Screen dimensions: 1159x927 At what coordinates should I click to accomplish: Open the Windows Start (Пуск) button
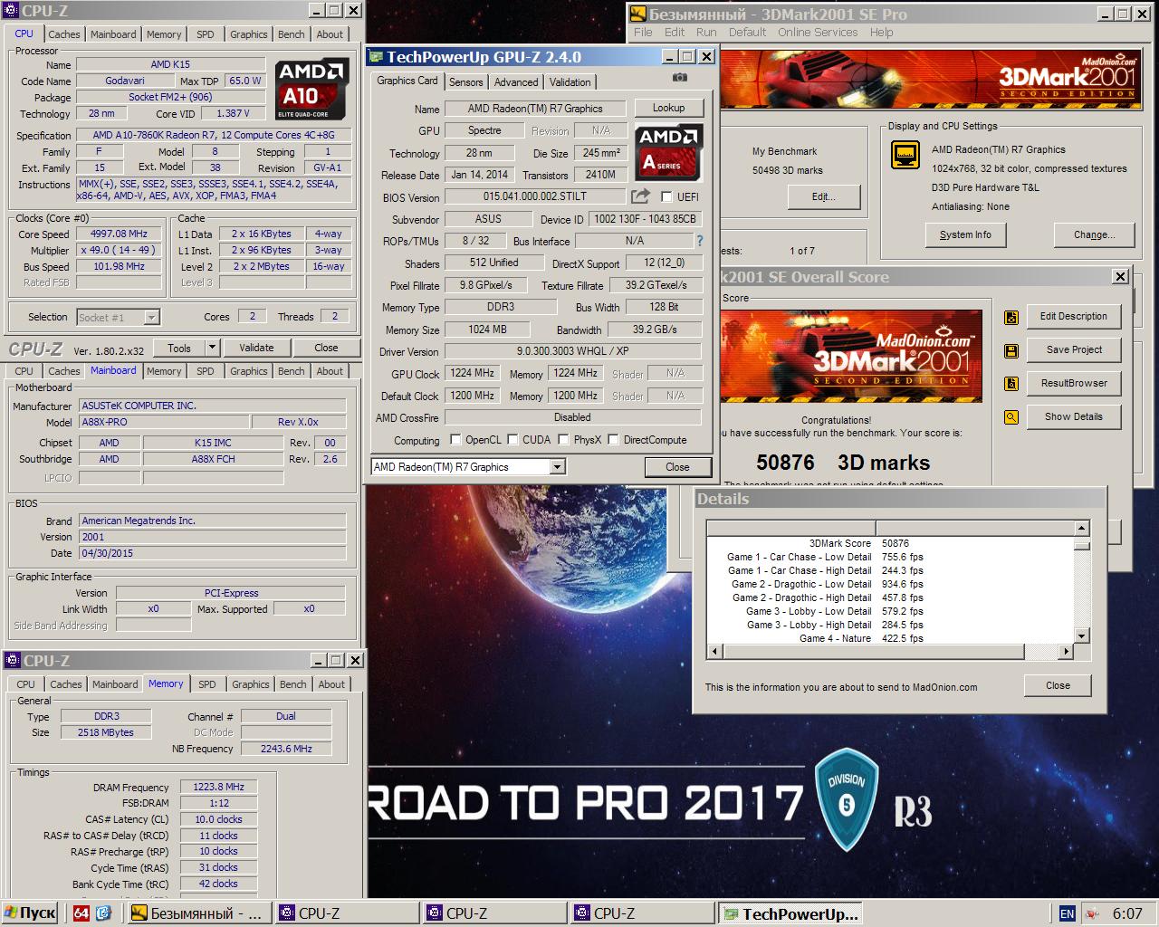tap(31, 913)
